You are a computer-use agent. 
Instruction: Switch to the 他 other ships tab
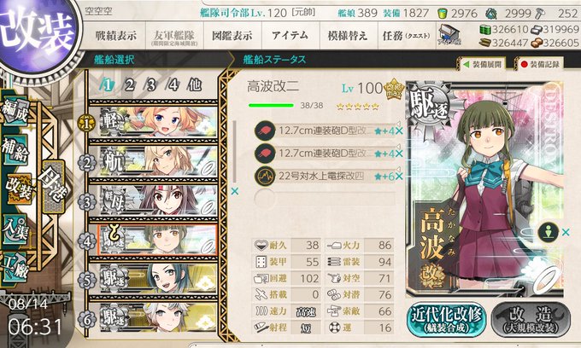[x=195, y=85]
